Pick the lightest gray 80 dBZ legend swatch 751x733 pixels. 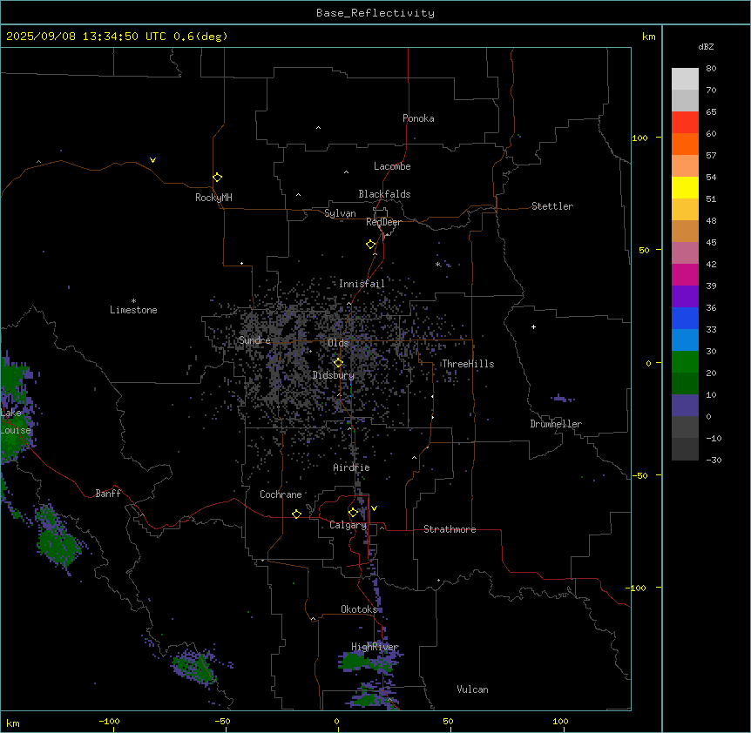(x=685, y=79)
